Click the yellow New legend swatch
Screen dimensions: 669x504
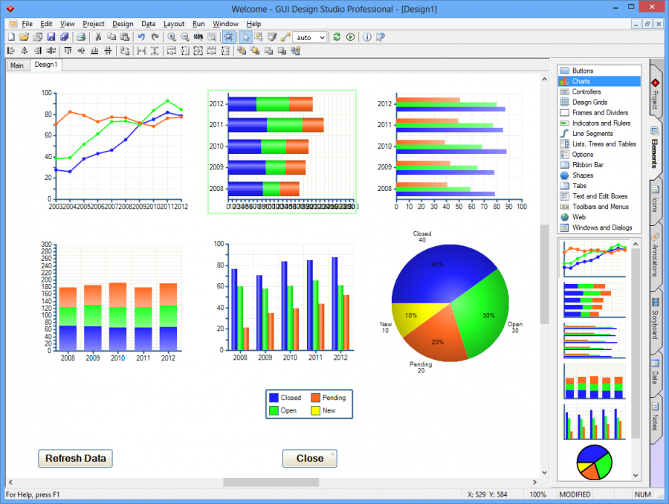[x=316, y=410]
